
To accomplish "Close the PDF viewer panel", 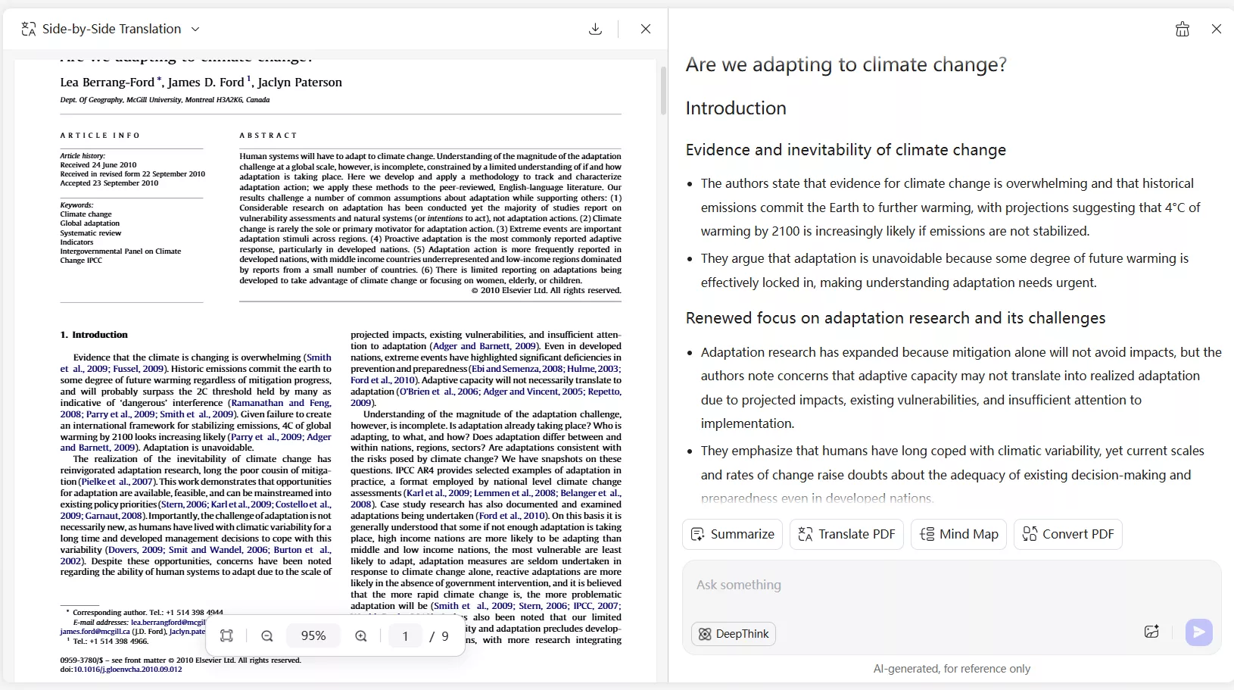I will [646, 28].
